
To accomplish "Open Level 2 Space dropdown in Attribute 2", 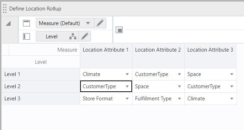I will 180,86.
